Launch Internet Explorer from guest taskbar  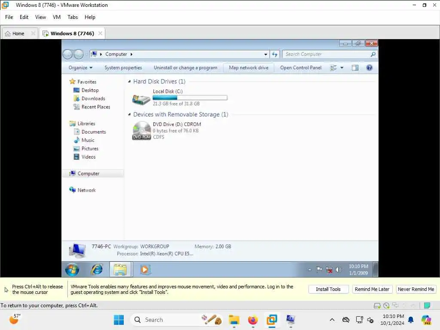coord(97,270)
